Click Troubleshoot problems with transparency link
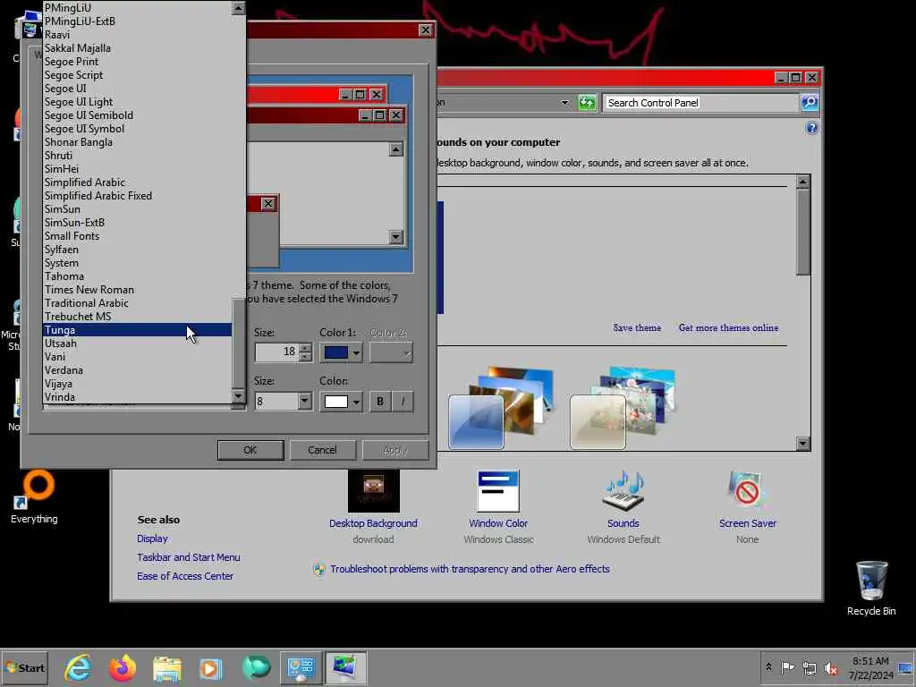 470,569
